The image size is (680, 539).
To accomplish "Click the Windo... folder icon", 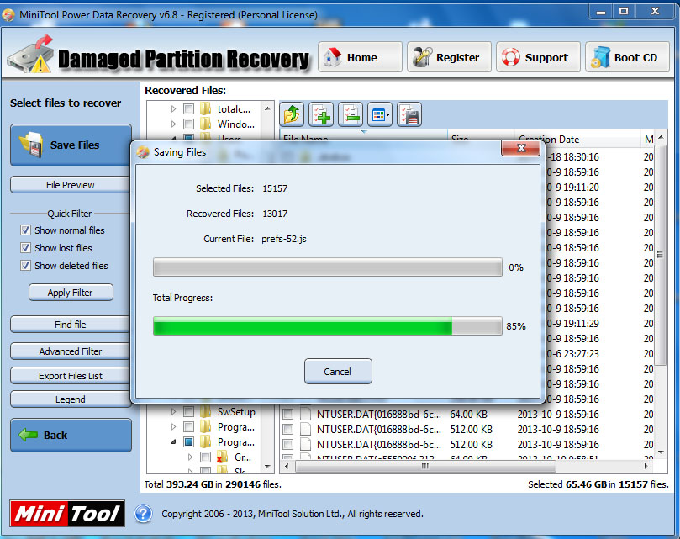I will click(x=206, y=124).
